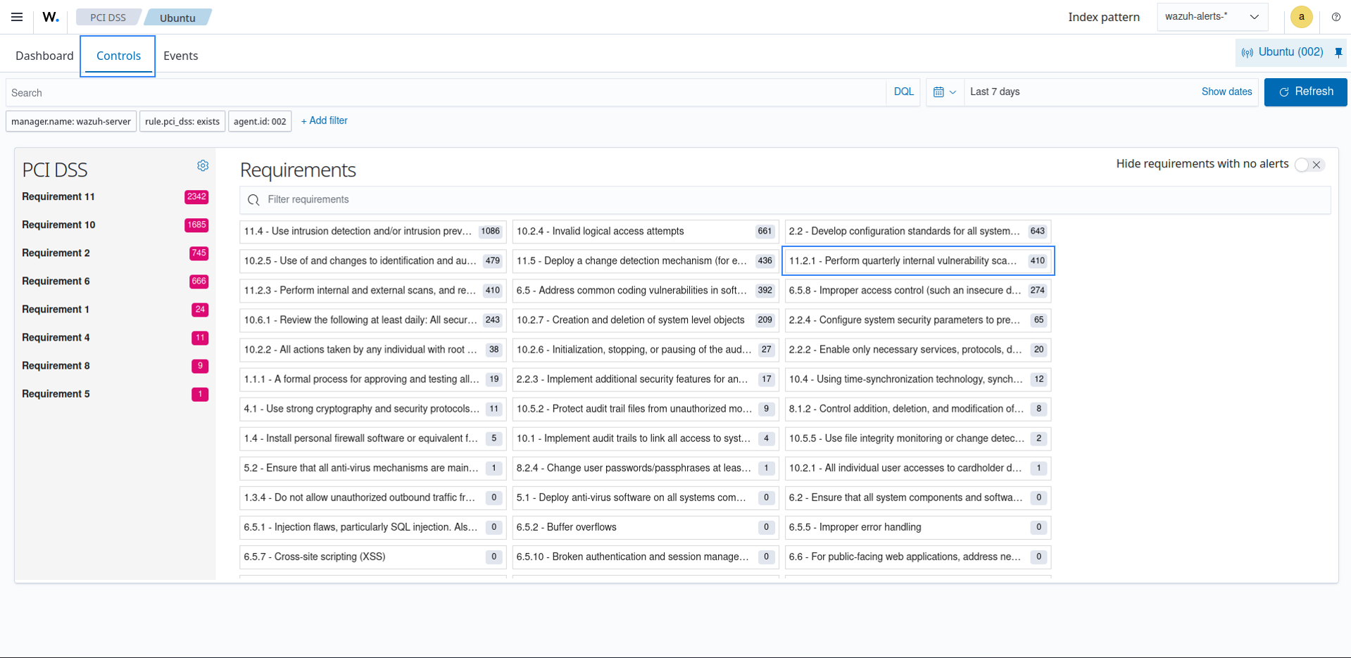Select Requirement 11 in PCI DSS list
The width and height of the screenshot is (1351, 658).
58,197
